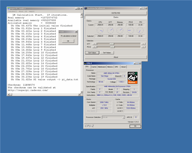The image size is (192, 153).
Task: Click the AMD Athlon 64 logo
Action: point(133,77)
